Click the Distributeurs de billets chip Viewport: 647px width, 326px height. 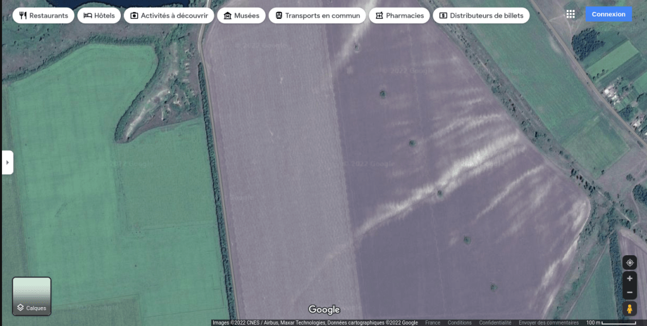pos(481,15)
